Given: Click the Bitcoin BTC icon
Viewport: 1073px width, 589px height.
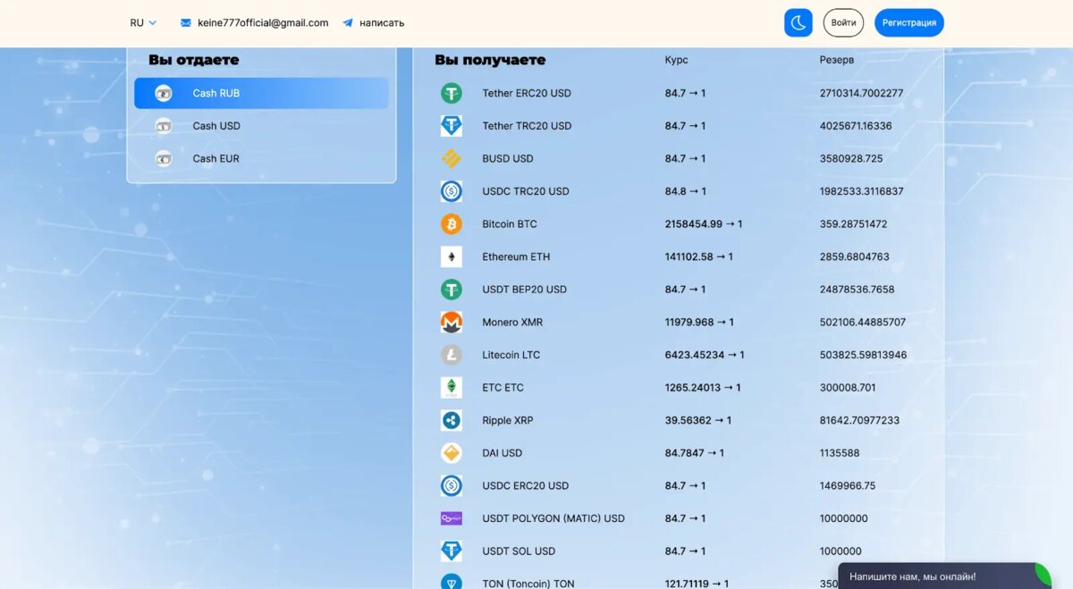Looking at the screenshot, I should (x=451, y=224).
